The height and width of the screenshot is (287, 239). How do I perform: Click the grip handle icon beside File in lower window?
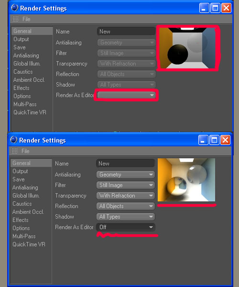14,151
